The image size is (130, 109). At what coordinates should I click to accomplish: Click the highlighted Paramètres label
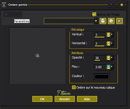point(22,21)
